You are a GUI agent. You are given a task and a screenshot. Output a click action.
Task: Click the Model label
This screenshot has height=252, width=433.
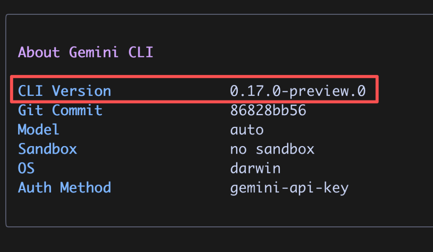38,130
